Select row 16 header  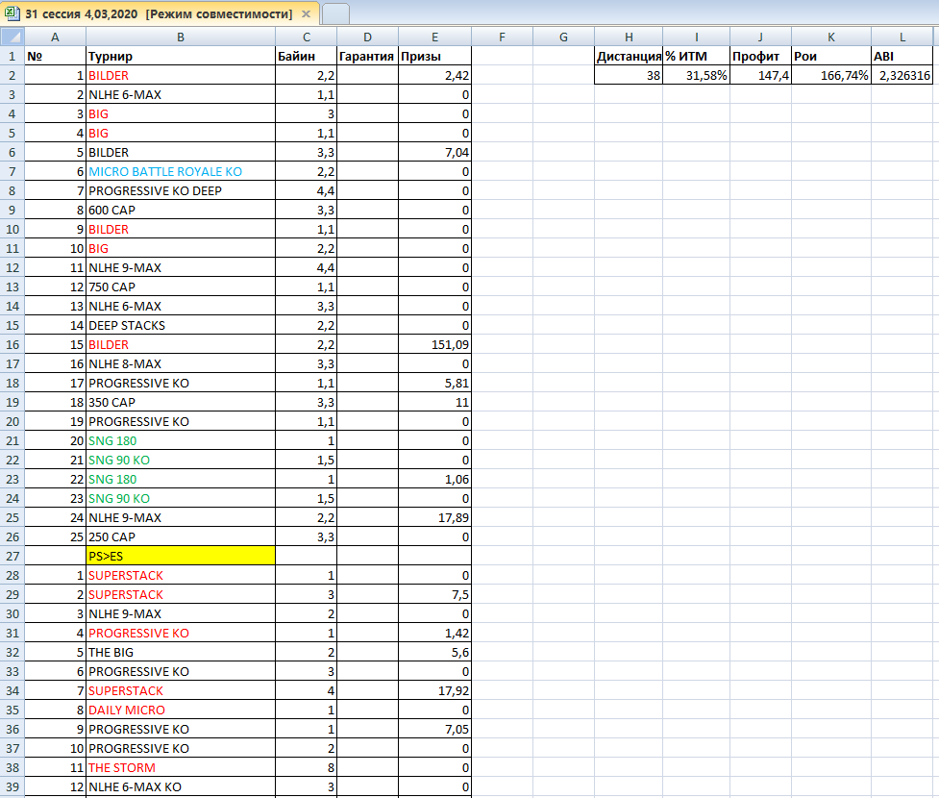pos(12,344)
